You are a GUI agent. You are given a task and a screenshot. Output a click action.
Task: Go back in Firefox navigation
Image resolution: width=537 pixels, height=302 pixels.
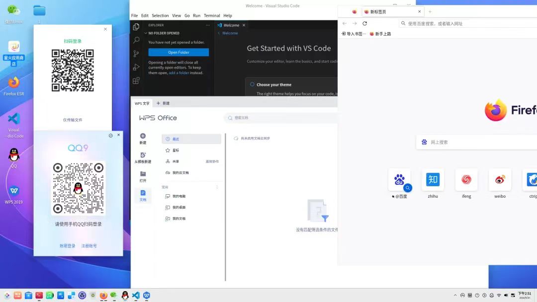click(x=345, y=24)
